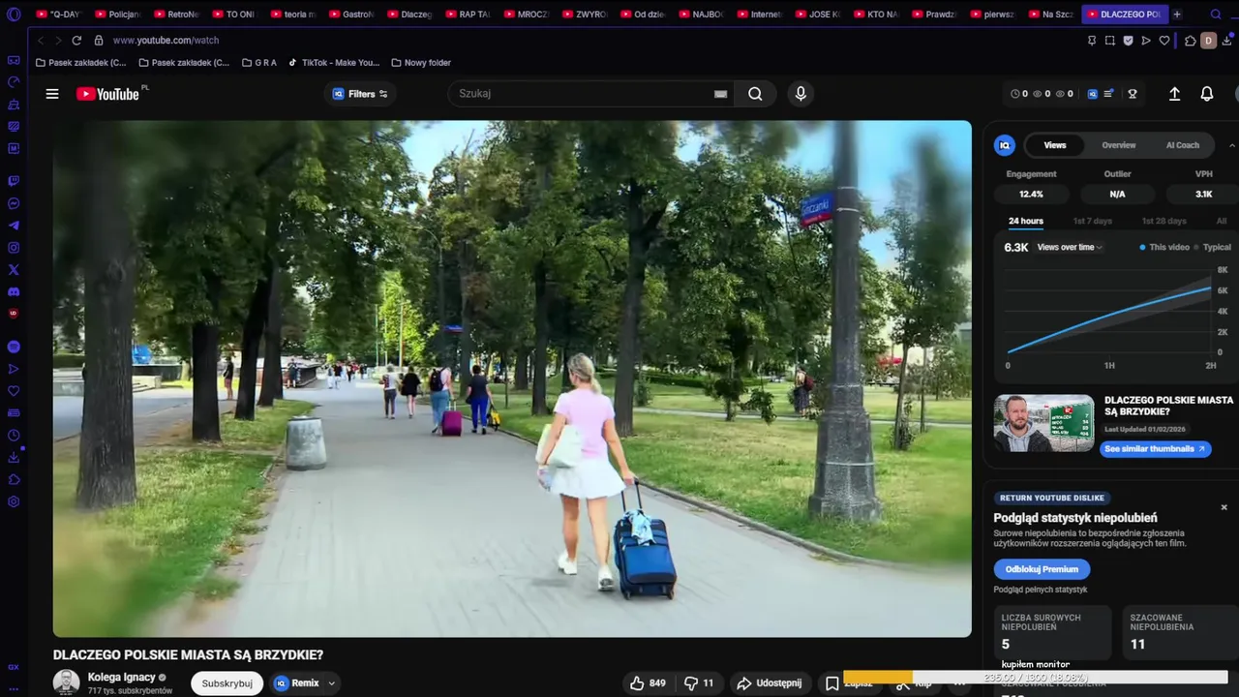The width and height of the screenshot is (1239, 697).
Task: Switch to the Na Szcz browser tab
Action: coord(1050,15)
